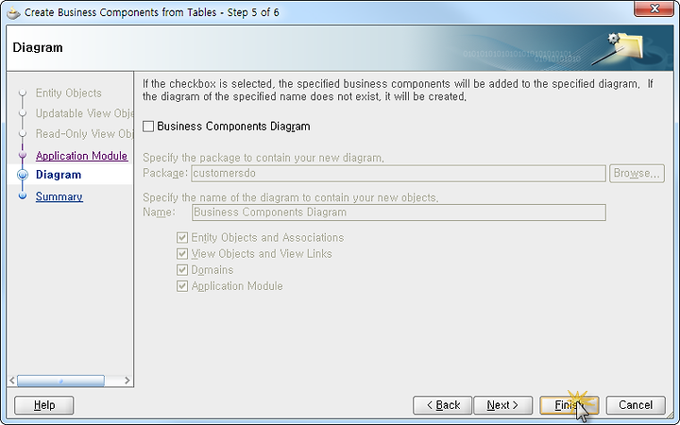Click the Finish button

tap(569, 405)
